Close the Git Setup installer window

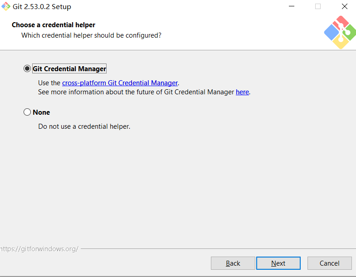click(344, 7)
